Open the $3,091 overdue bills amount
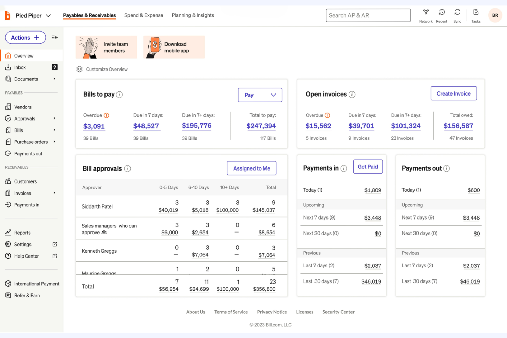 pyautogui.click(x=94, y=126)
